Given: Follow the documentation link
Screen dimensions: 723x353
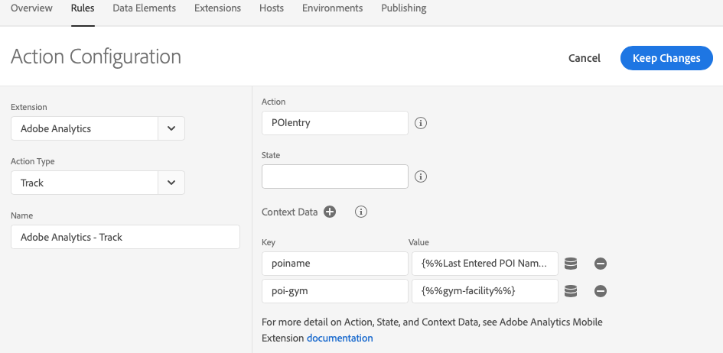Looking at the screenshot, I should 340,338.
